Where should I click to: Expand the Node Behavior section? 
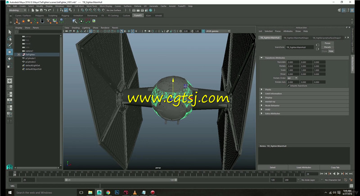pos(261,106)
